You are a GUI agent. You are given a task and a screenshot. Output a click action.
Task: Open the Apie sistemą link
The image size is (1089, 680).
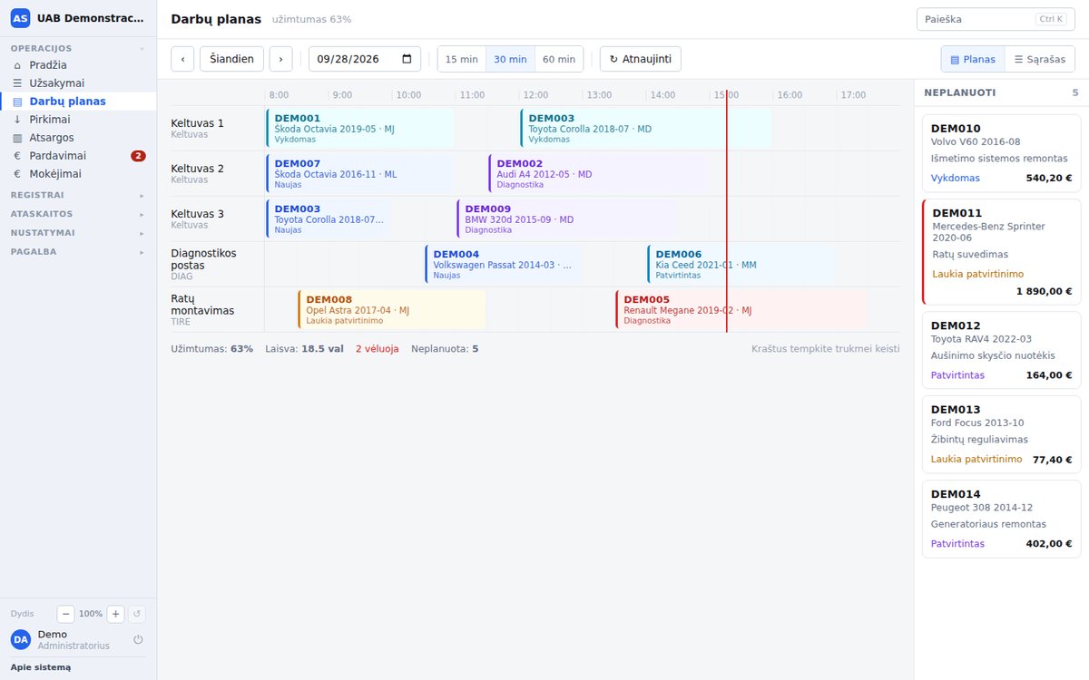coord(41,667)
